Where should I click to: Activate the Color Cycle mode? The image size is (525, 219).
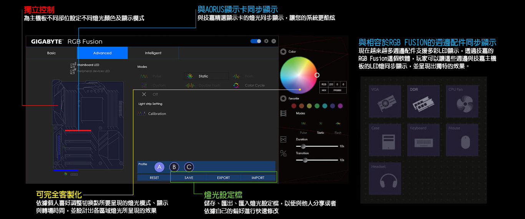(249, 85)
